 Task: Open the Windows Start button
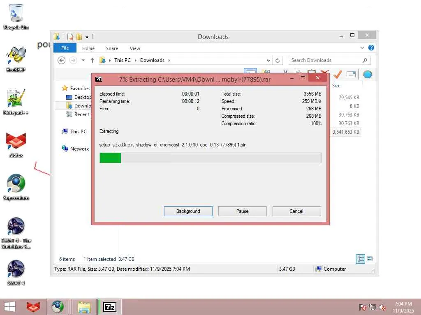click(x=10, y=307)
